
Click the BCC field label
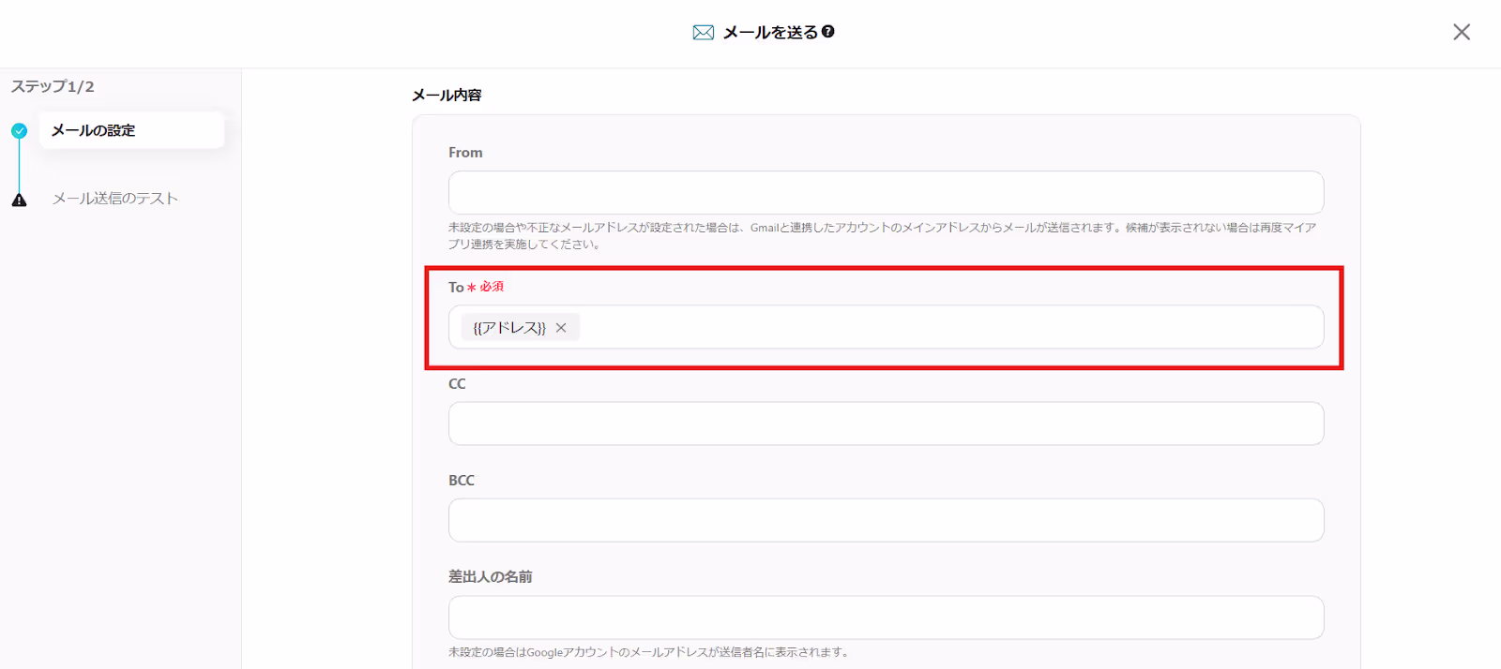coord(462,481)
